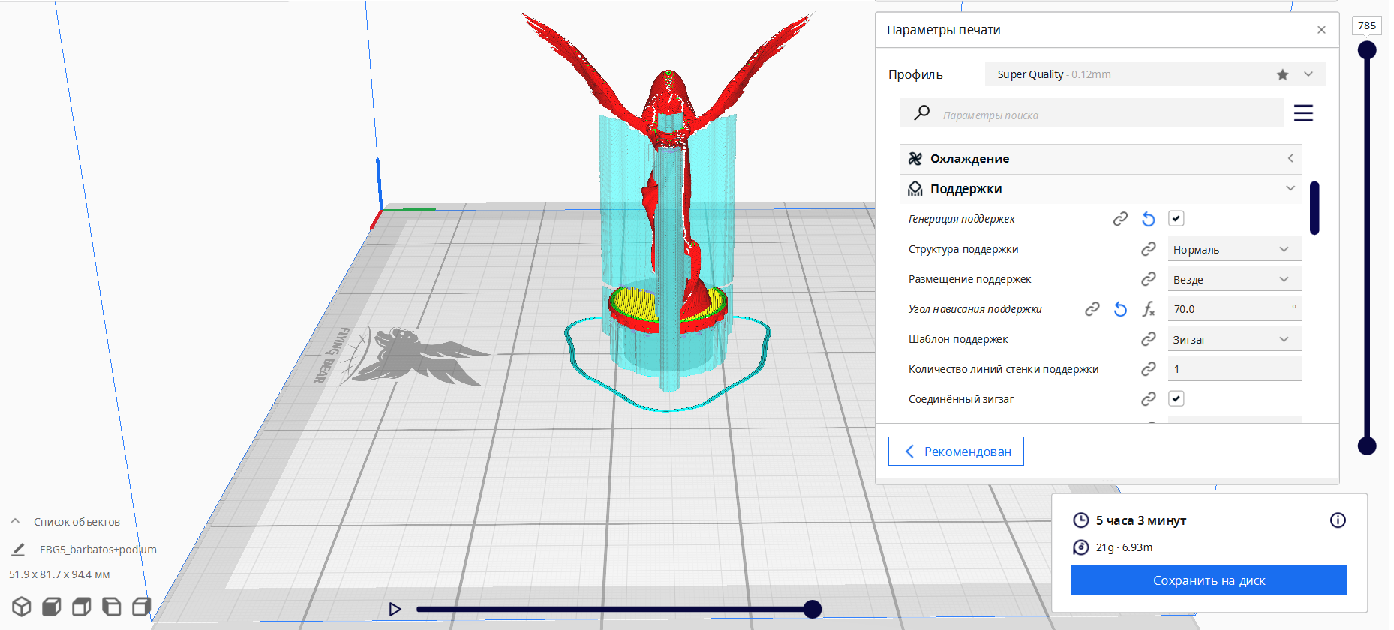Select FBG5_barbatos+podium in object list
This screenshot has width=1394, height=630.
[98, 550]
